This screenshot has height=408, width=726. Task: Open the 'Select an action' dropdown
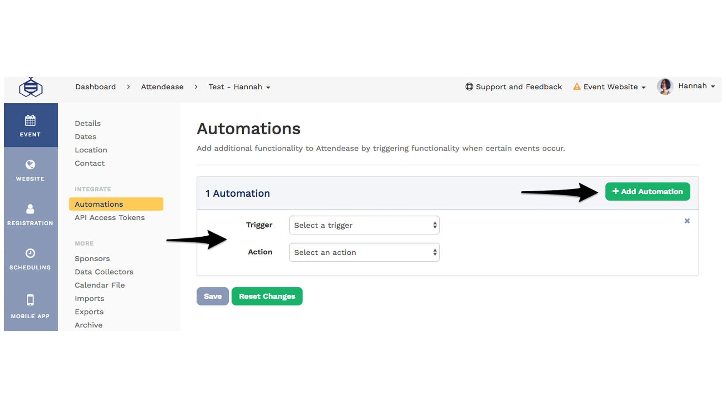364,252
